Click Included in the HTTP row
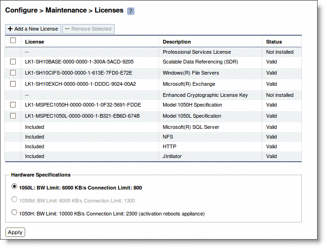Screen dimensions: 325x247 pyautogui.click(x=35, y=147)
